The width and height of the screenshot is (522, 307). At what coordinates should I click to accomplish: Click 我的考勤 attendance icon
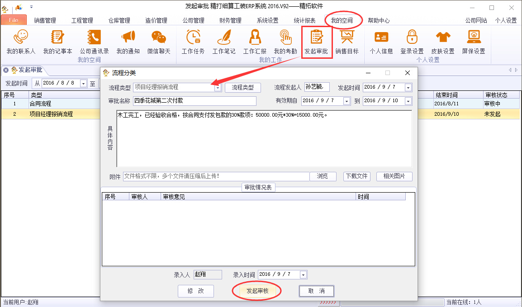[285, 37]
